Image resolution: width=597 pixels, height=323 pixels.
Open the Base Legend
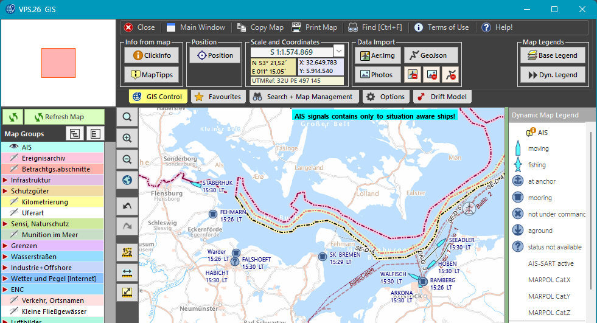click(x=553, y=55)
